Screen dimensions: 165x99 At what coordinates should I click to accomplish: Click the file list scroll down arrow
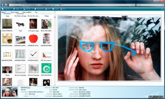point(55,85)
